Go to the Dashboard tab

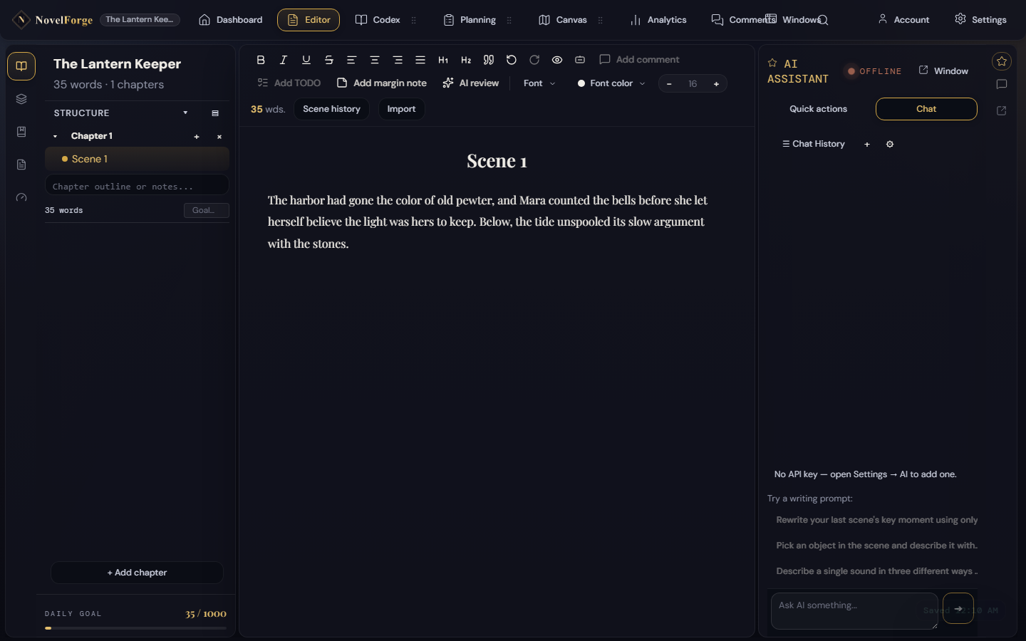point(231,20)
